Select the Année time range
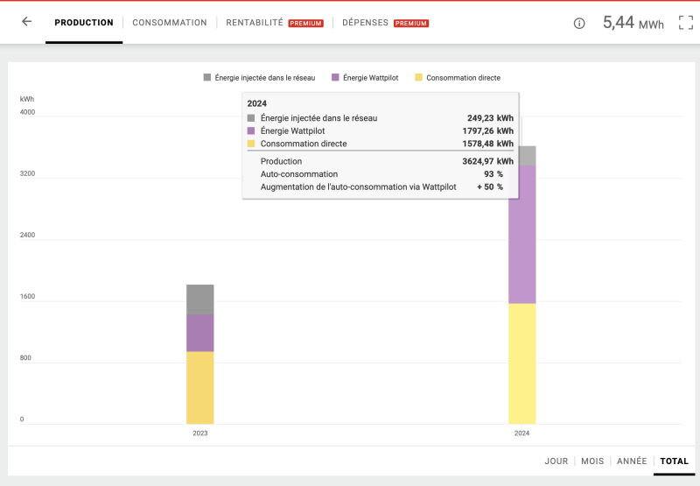This screenshot has height=486, width=700. (632, 461)
